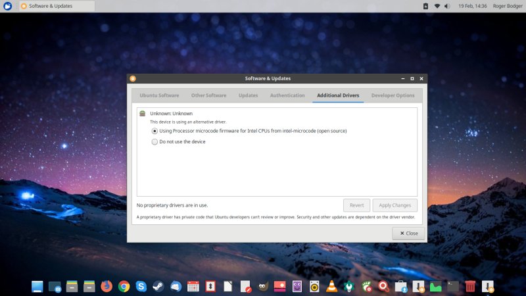Open the Wi-Fi network indicator
The image size is (526, 296).
(x=437, y=6)
